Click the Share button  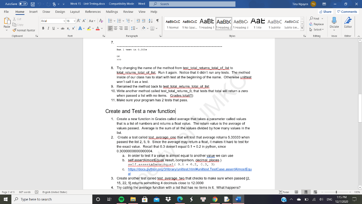point(326,12)
